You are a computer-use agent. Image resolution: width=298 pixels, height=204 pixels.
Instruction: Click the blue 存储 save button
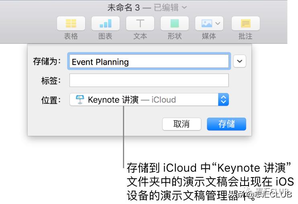click(227, 124)
